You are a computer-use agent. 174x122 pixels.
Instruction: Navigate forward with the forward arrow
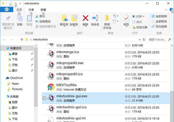pos(11,39)
